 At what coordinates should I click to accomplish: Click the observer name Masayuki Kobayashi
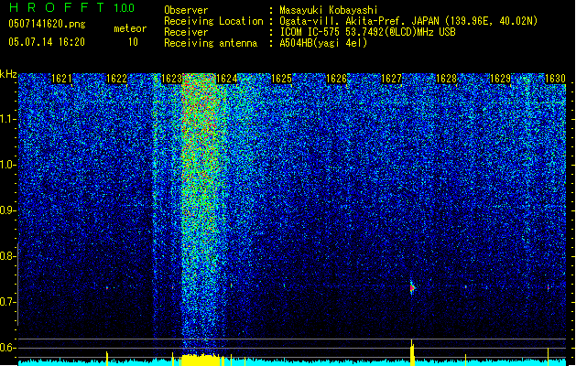[329, 10]
